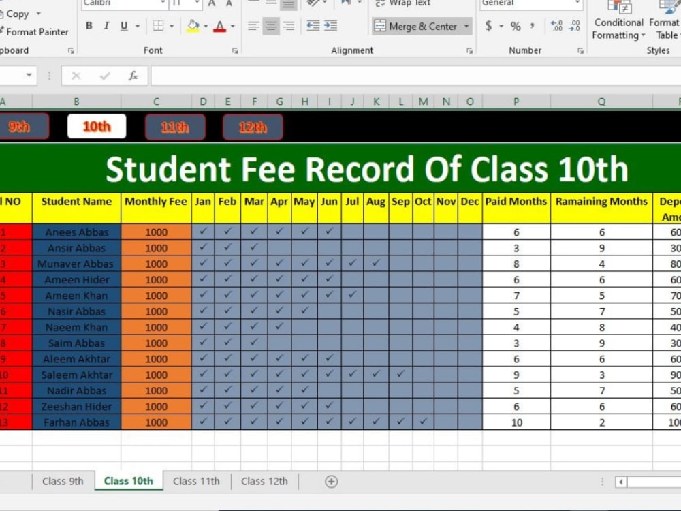Open Fill Color dropdown arrow

(x=206, y=26)
